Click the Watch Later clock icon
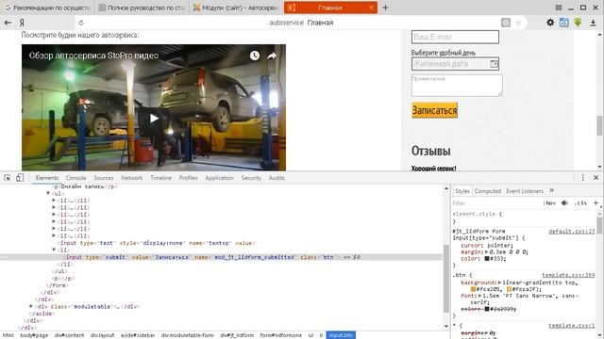Viewport: 604px width, 339px height. point(255,56)
